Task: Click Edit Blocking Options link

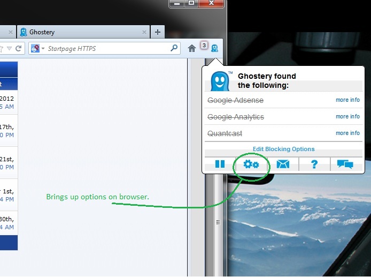Action: 283,149
